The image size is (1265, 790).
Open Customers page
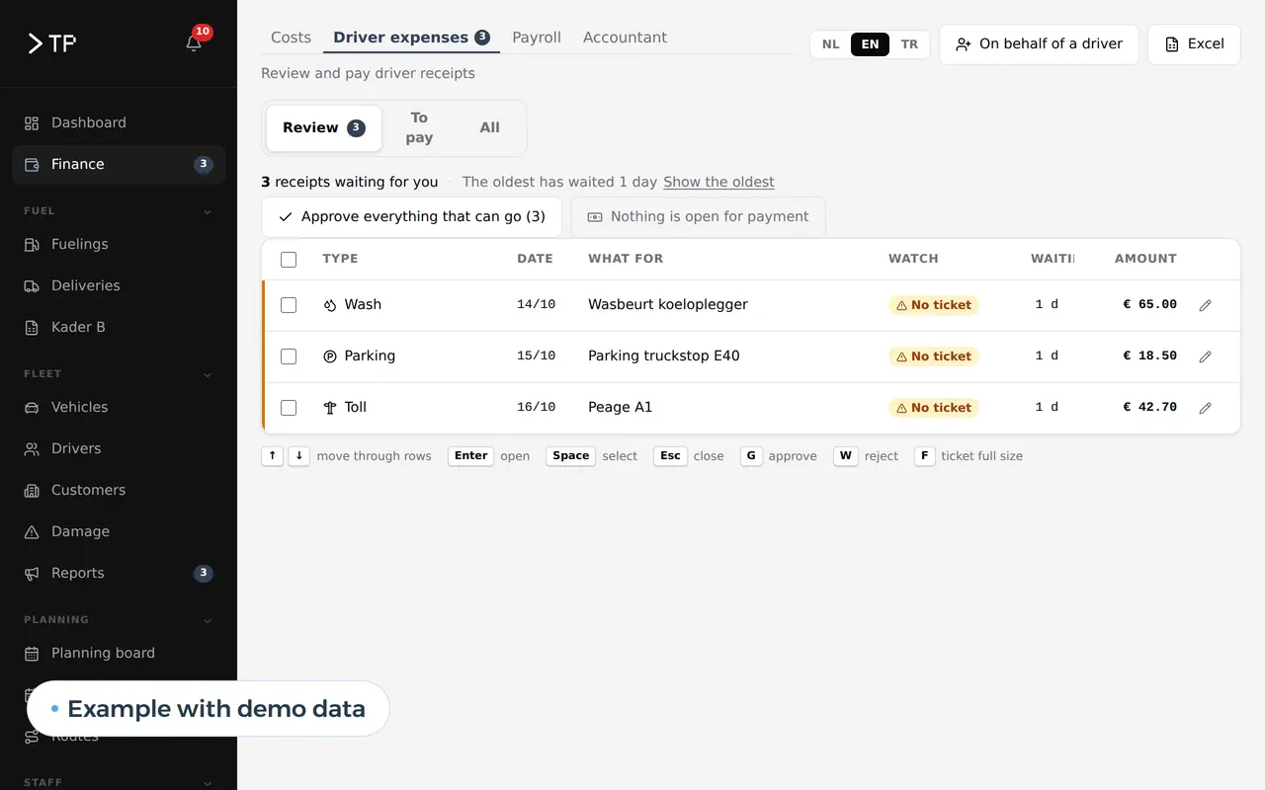[x=119, y=490]
